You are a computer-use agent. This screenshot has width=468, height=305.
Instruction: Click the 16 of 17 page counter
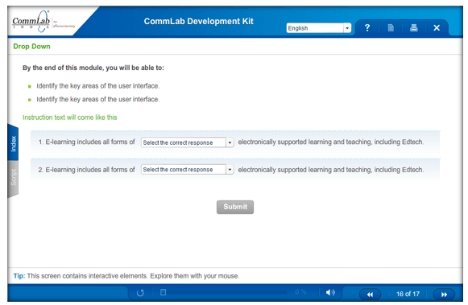click(408, 294)
